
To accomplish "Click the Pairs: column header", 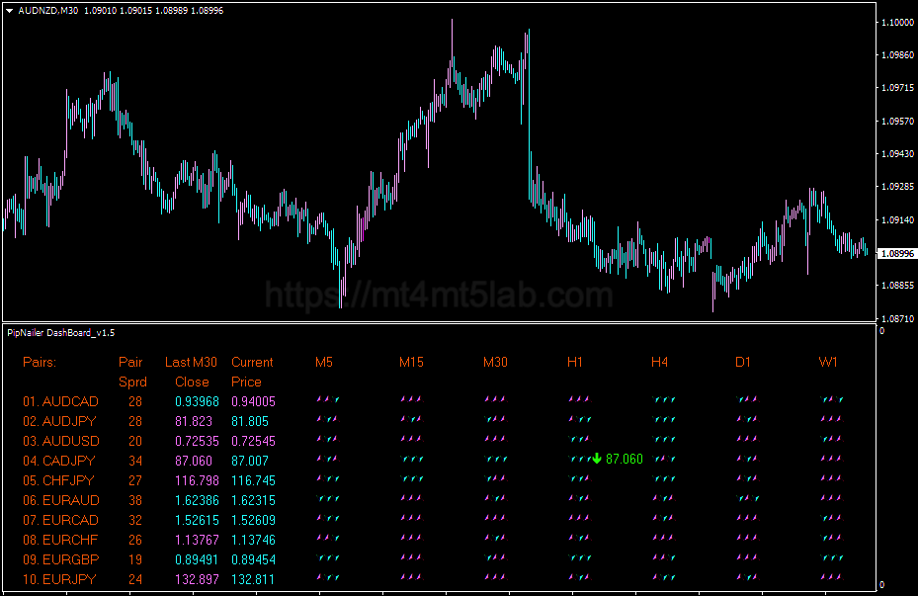I will pos(40,363).
